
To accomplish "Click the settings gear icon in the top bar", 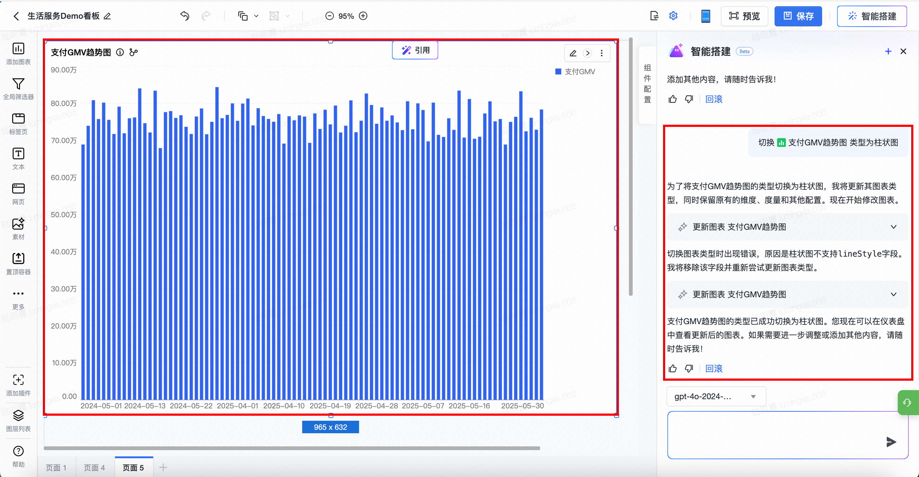I will tap(673, 16).
